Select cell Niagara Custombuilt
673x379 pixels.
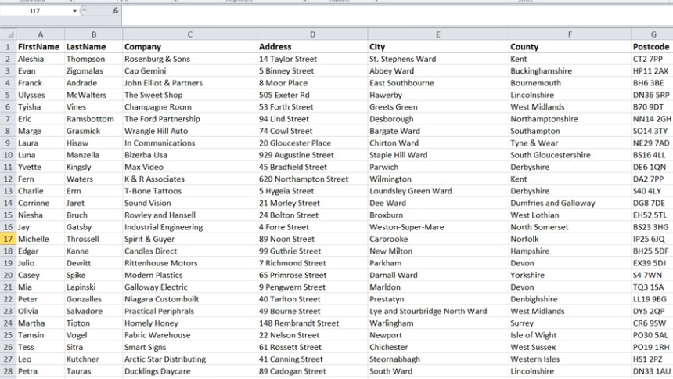tap(189, 299)
